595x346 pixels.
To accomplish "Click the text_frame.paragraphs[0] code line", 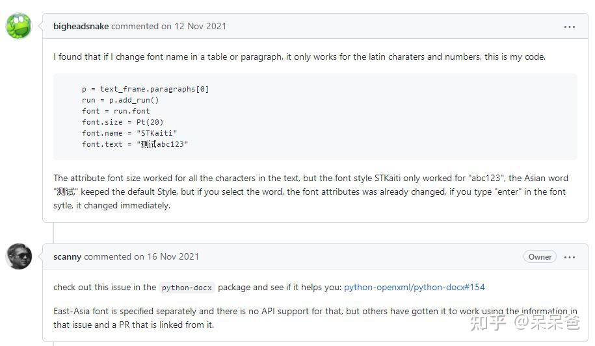I will click(x=145, y=89).
